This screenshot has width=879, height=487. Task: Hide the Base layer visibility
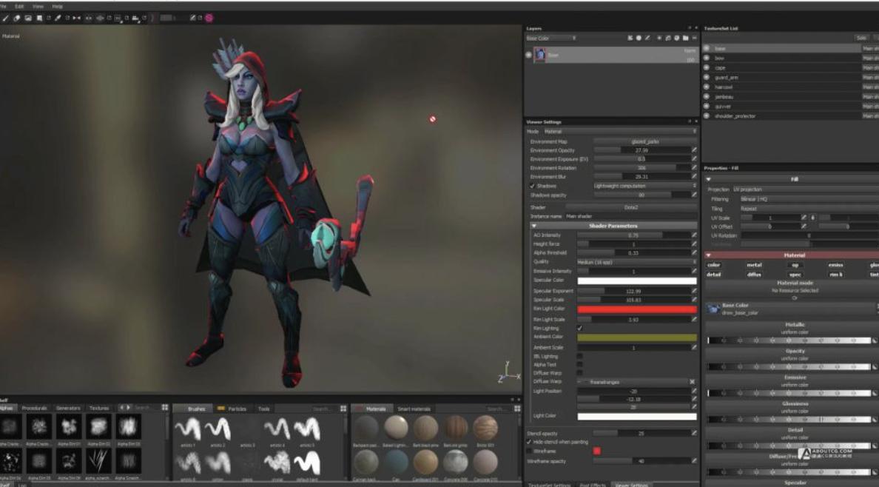point(528,55)
